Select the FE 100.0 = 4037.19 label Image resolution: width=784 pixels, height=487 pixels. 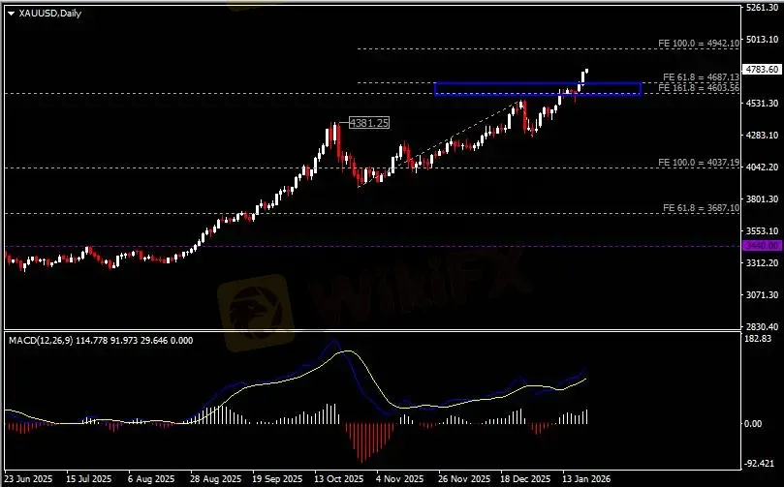(x=699, y=163)
